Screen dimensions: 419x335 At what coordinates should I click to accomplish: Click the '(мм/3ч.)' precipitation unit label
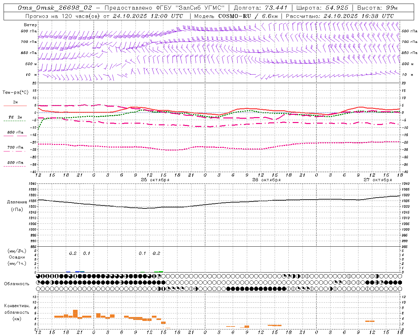[x=16, y=251]
